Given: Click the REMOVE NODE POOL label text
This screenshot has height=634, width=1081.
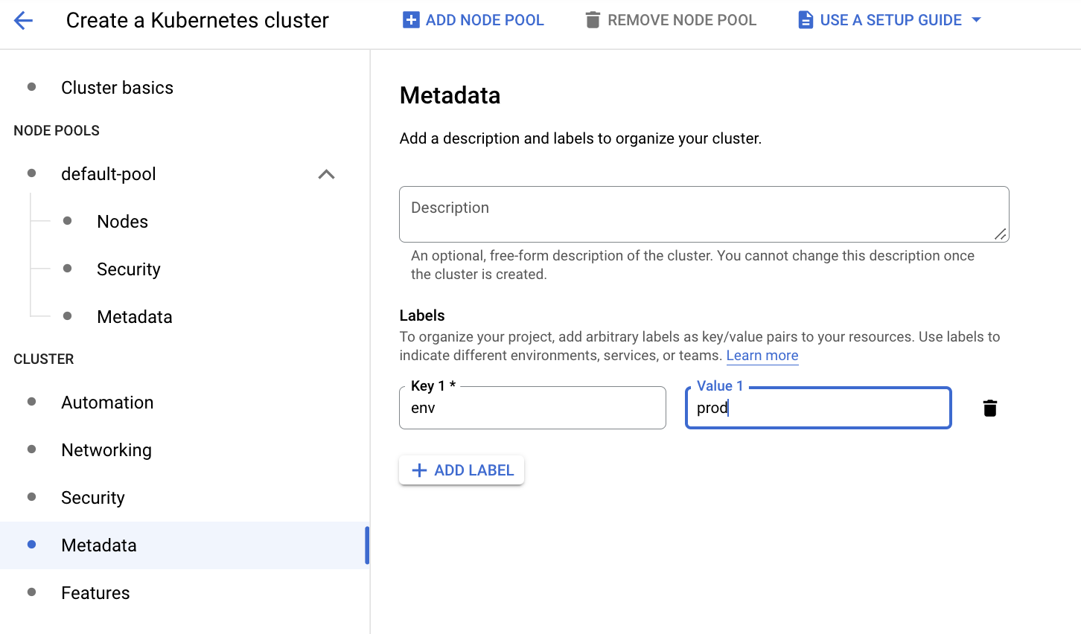Looking at the screenshot, I should tap(682, 20).
